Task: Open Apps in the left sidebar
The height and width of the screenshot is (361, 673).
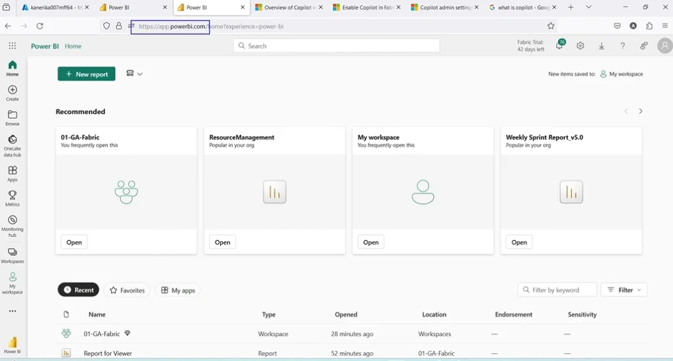Action: click(12, 174)
